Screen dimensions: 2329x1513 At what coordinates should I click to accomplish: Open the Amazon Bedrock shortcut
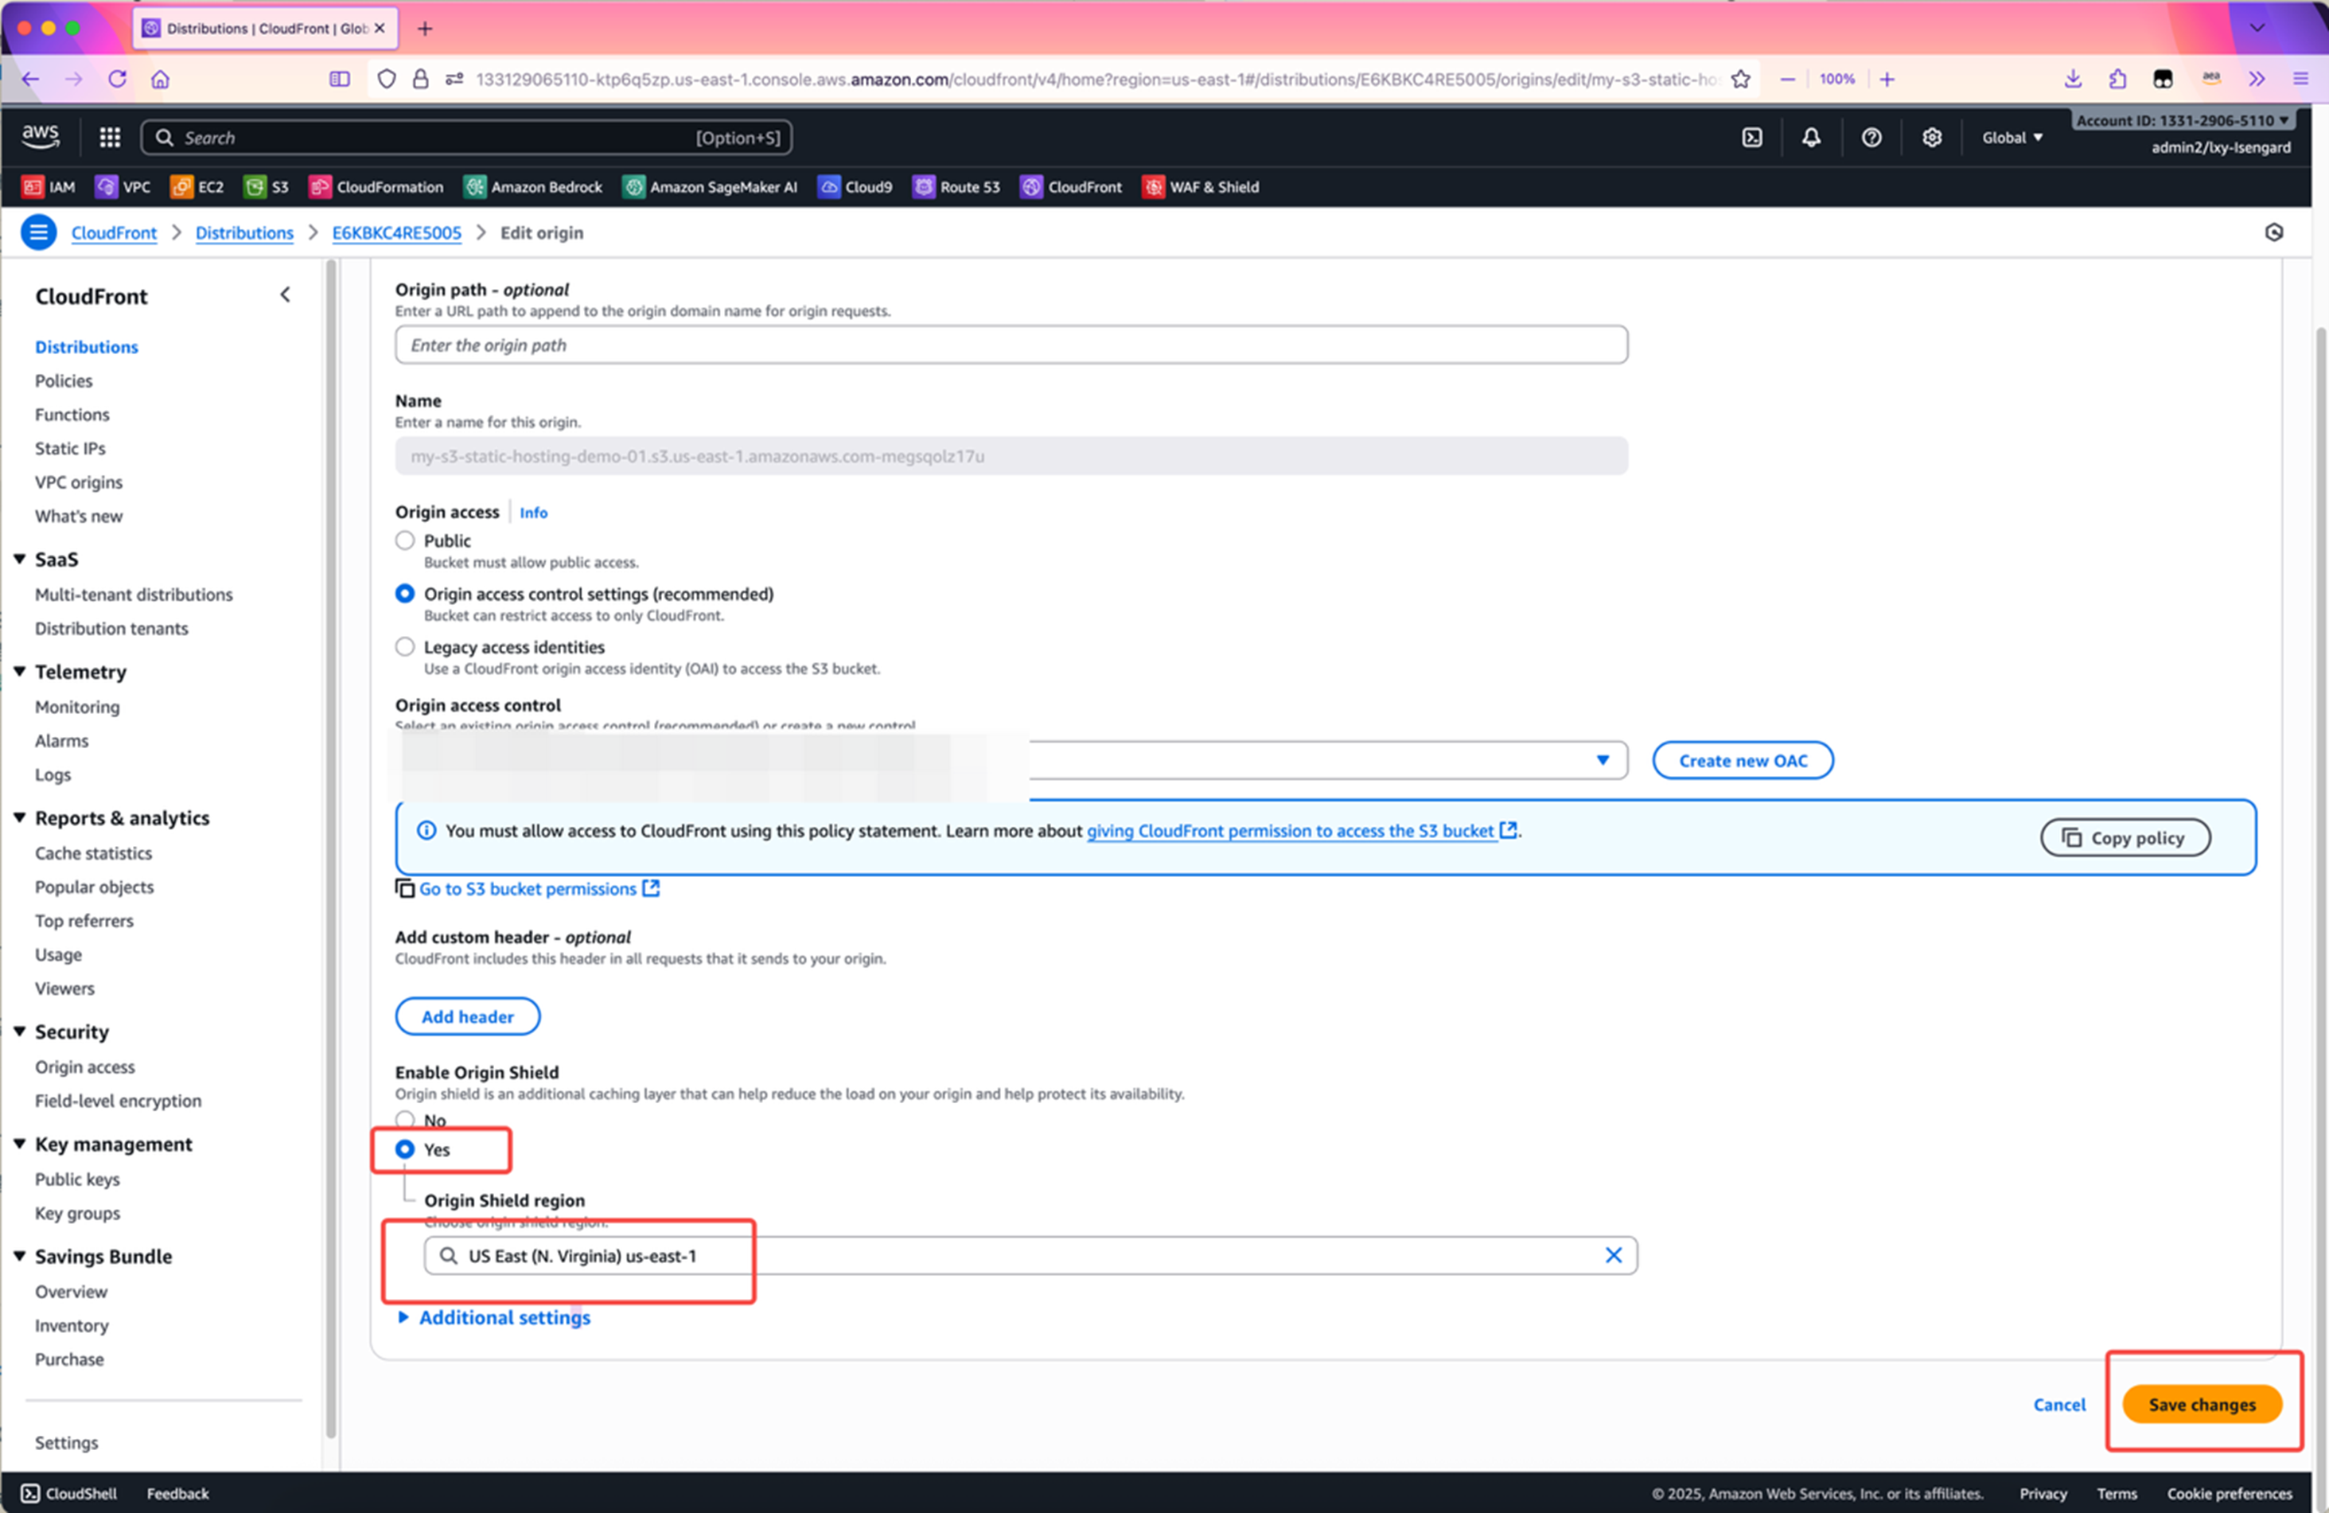pos(533,187)
